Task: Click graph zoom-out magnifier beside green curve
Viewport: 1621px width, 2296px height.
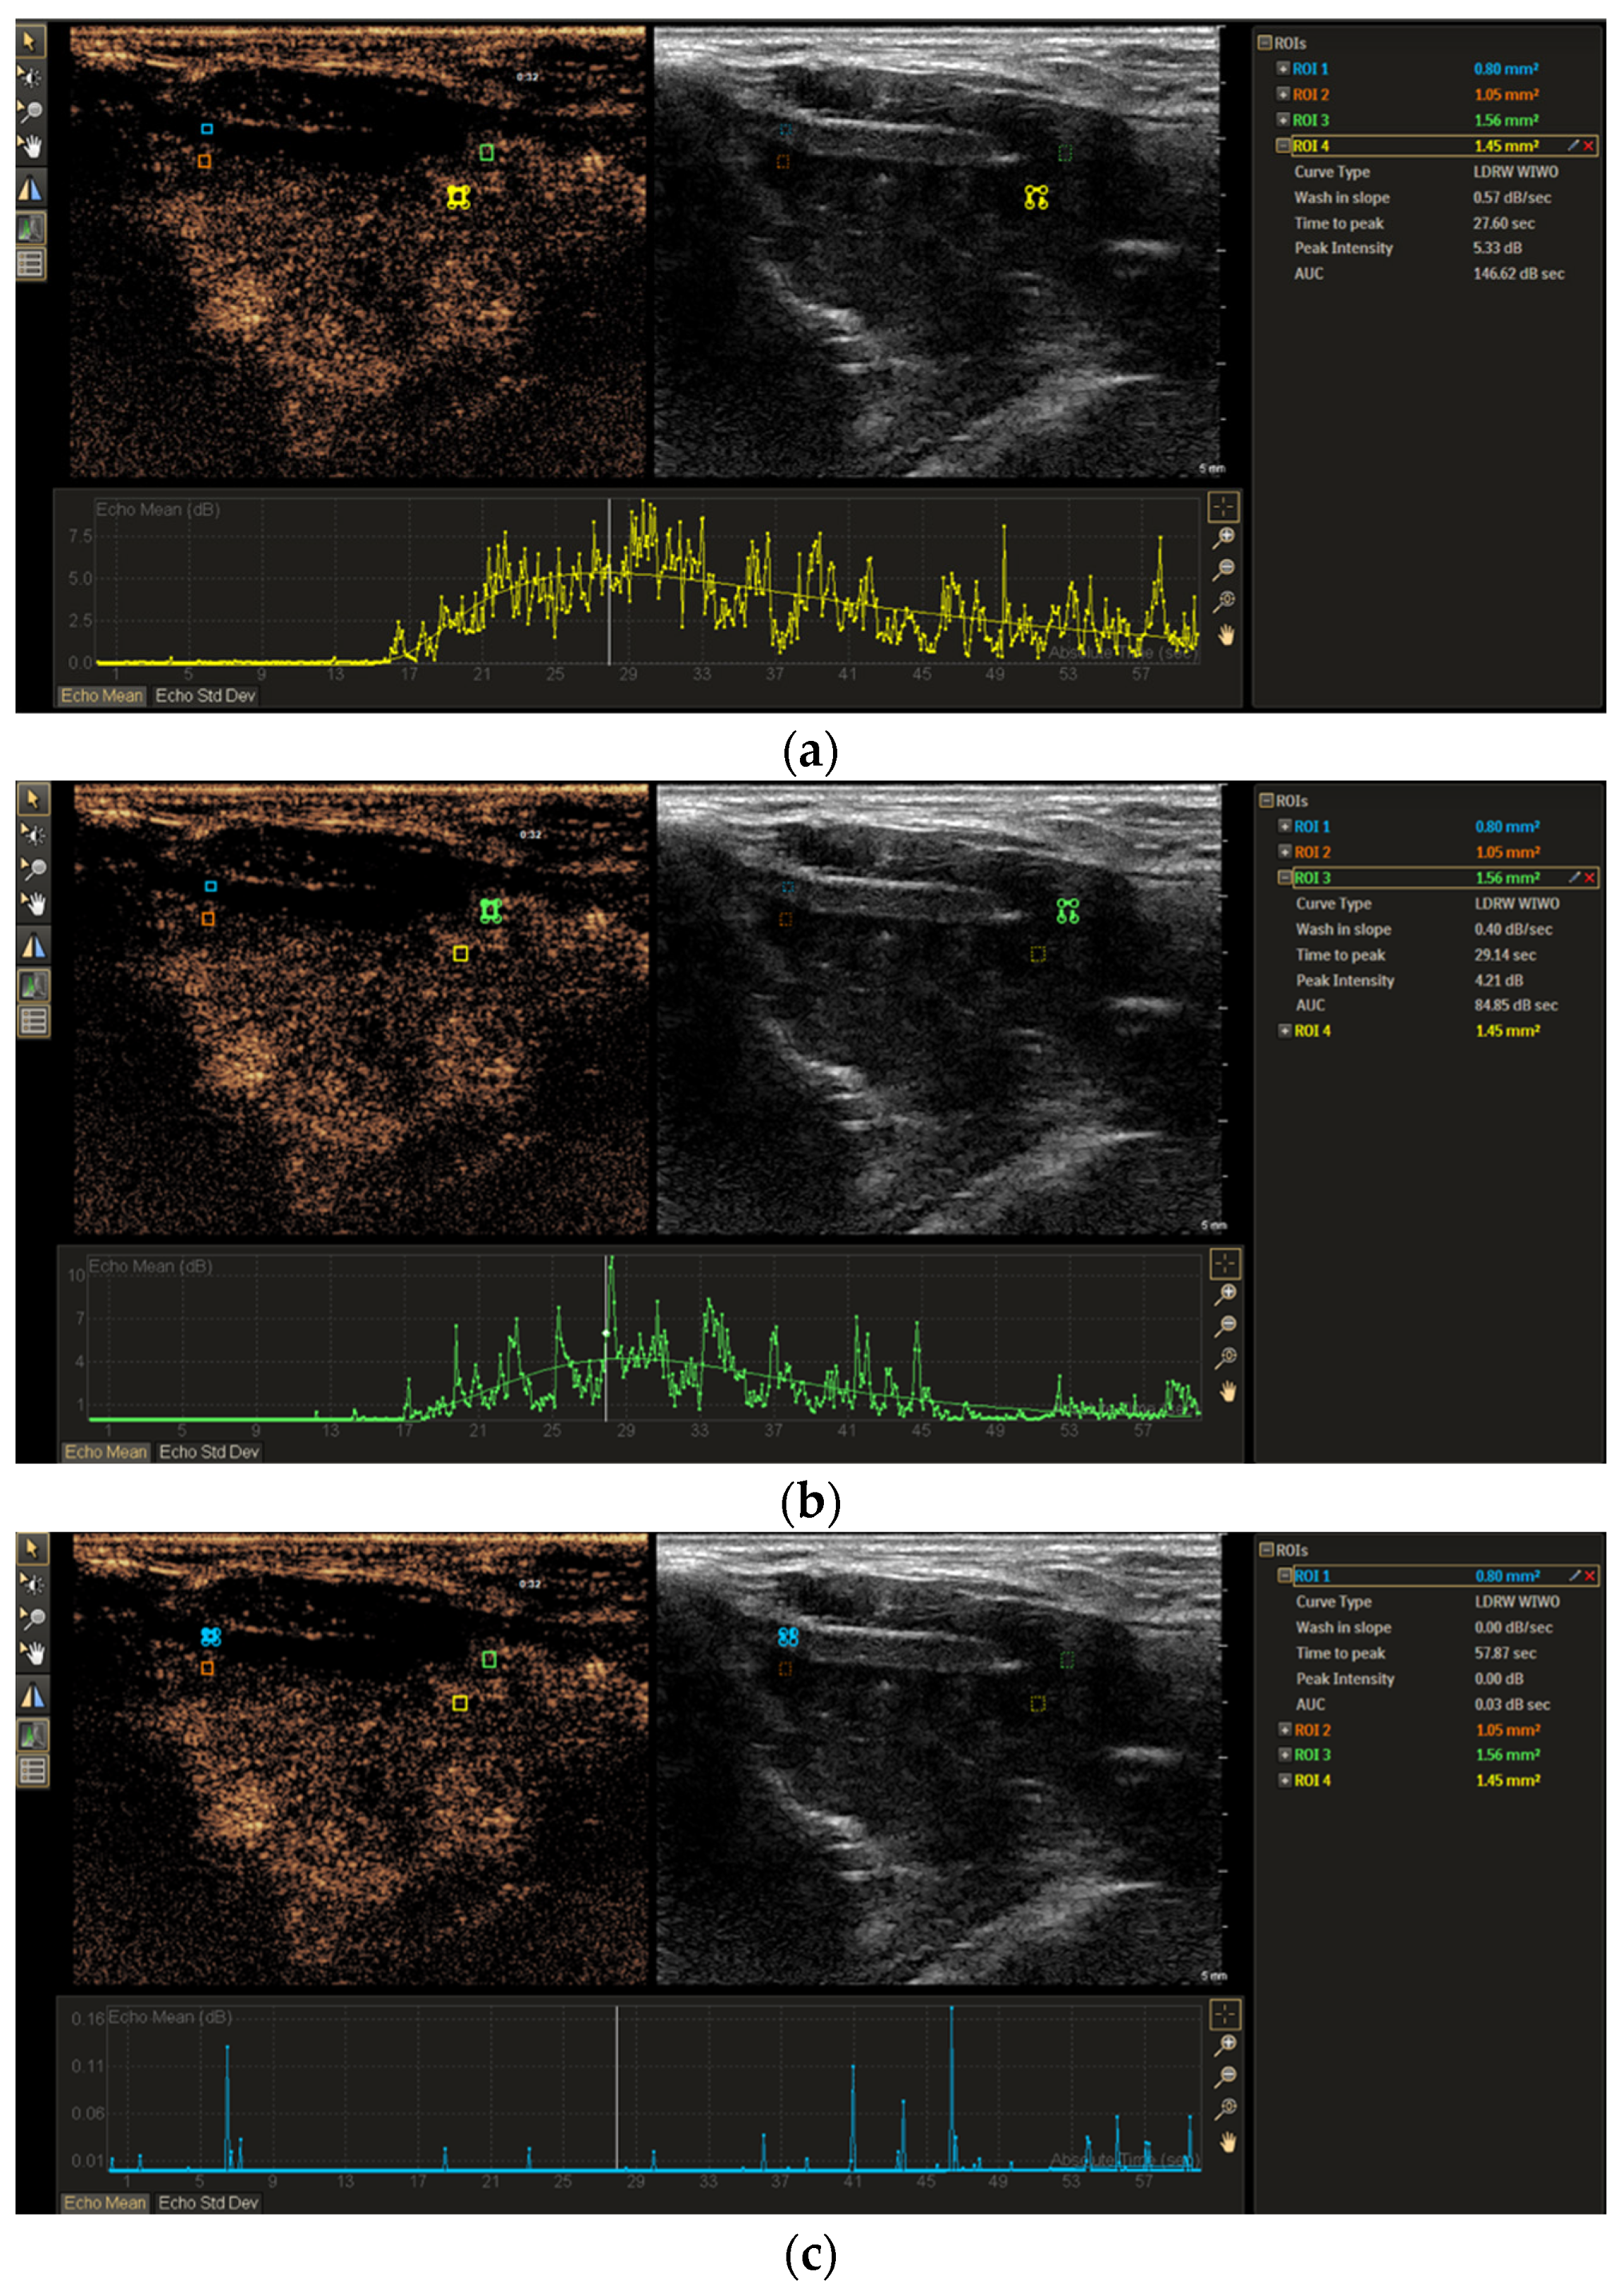Action: point(1226,1325)
